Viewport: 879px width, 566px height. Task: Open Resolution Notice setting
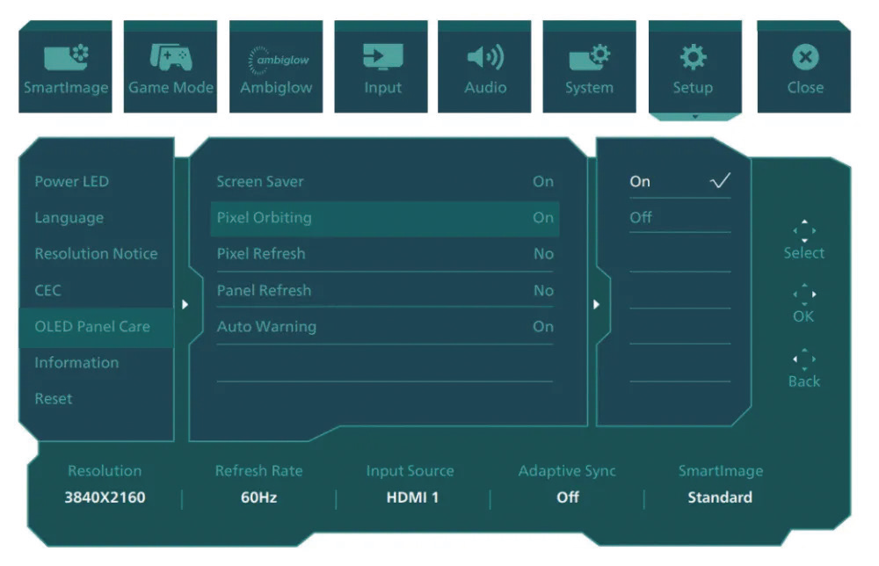coord(96,254)
